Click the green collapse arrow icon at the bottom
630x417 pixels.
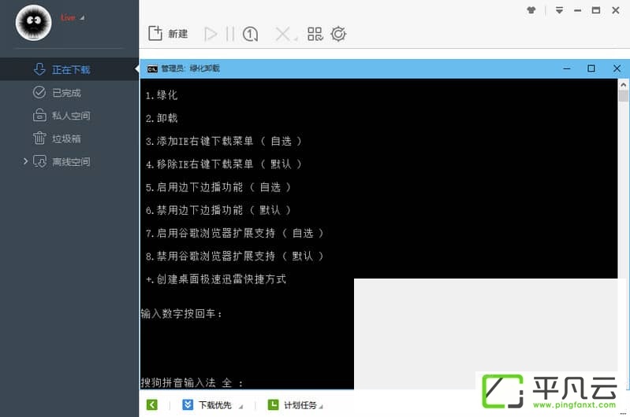point(152,405)
